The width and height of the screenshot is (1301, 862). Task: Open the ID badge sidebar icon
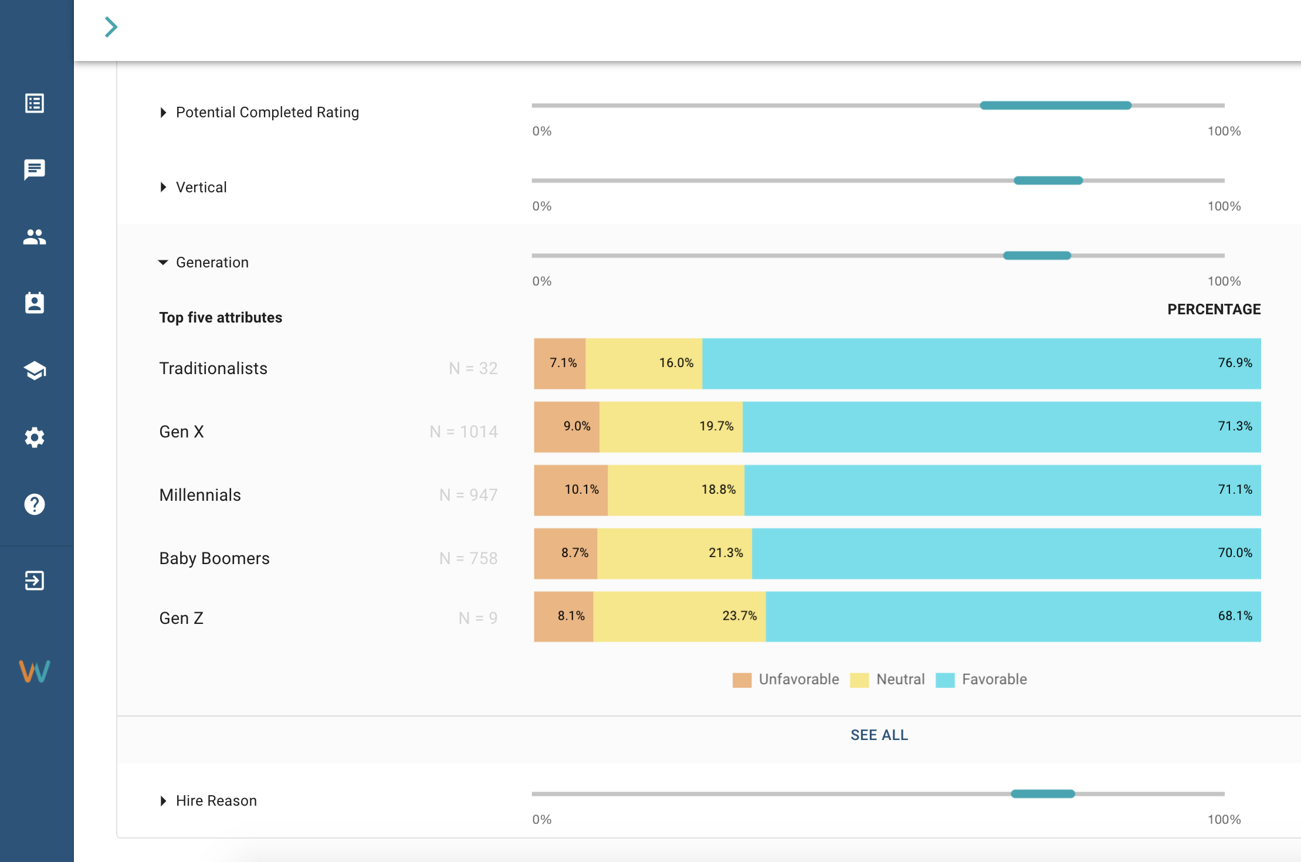tap(35, 303)
